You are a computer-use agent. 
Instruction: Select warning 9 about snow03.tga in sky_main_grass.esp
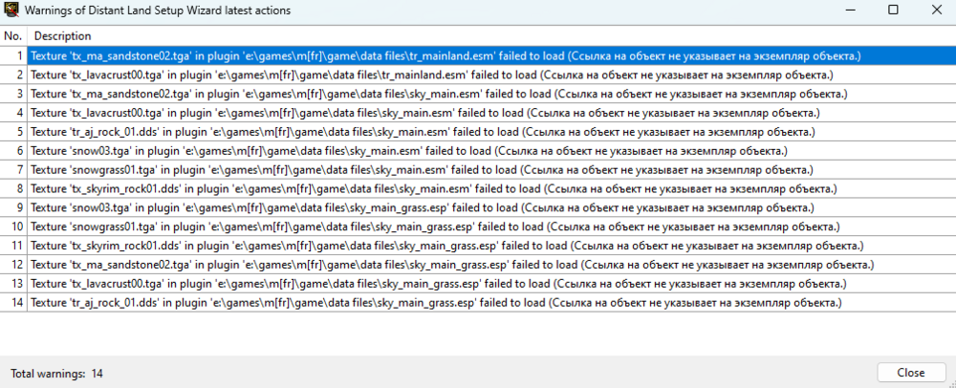coord(421,208)
